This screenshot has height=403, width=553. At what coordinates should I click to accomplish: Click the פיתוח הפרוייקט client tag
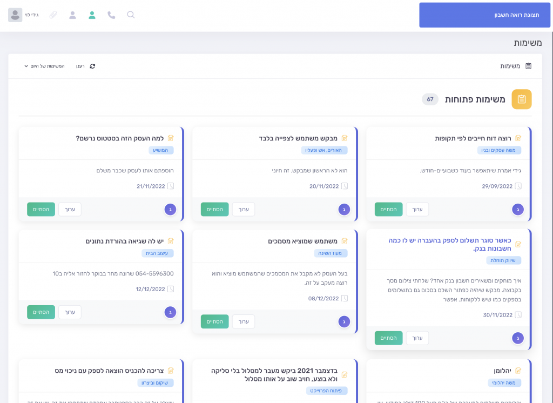326,391
